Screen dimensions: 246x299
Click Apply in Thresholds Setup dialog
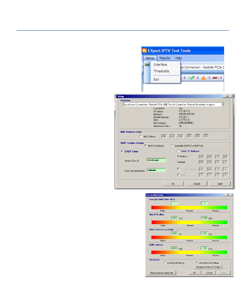[x=224, y=273]
